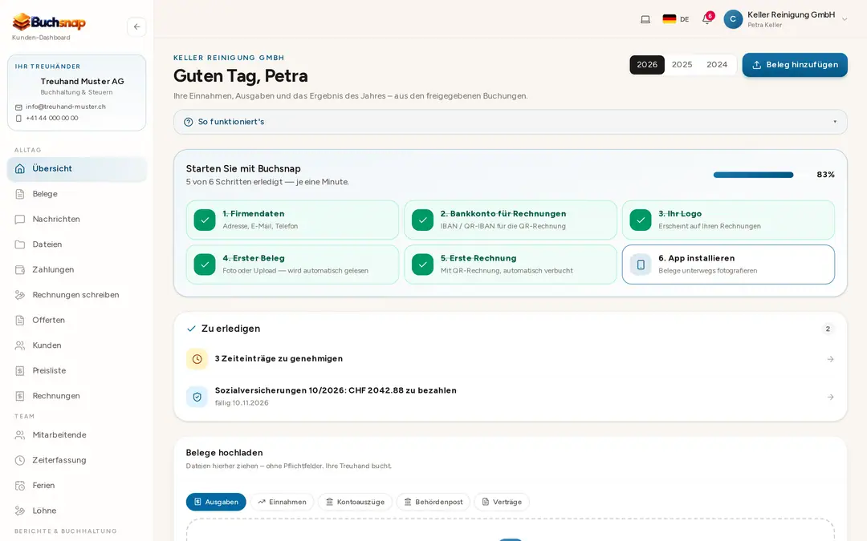Click the price icon beside Preisliste

(x=20, y=371)
